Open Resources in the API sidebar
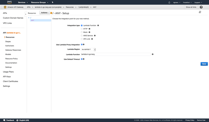 point(10,37)
